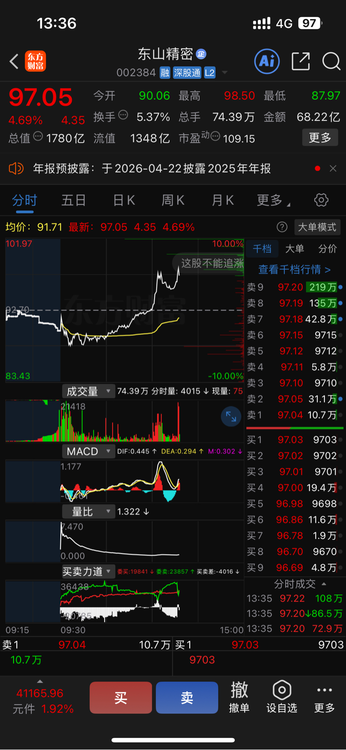Tap the 这股不能追涨 chat bubble
The image size is (346, 750).
point(209,263)
